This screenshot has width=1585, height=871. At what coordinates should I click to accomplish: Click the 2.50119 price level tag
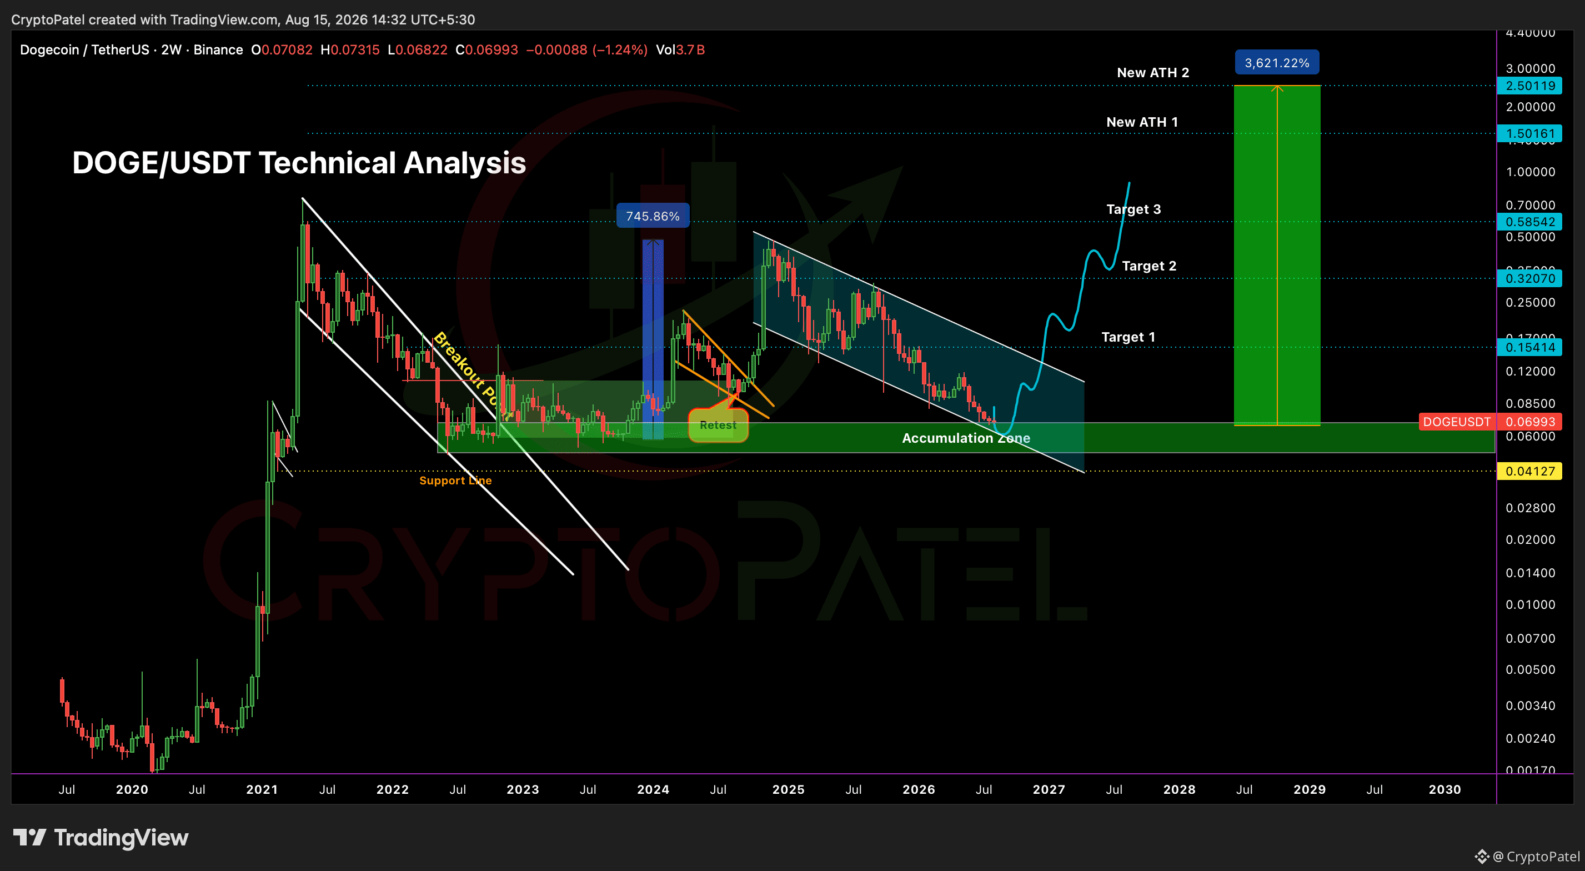coord(1529,86)
